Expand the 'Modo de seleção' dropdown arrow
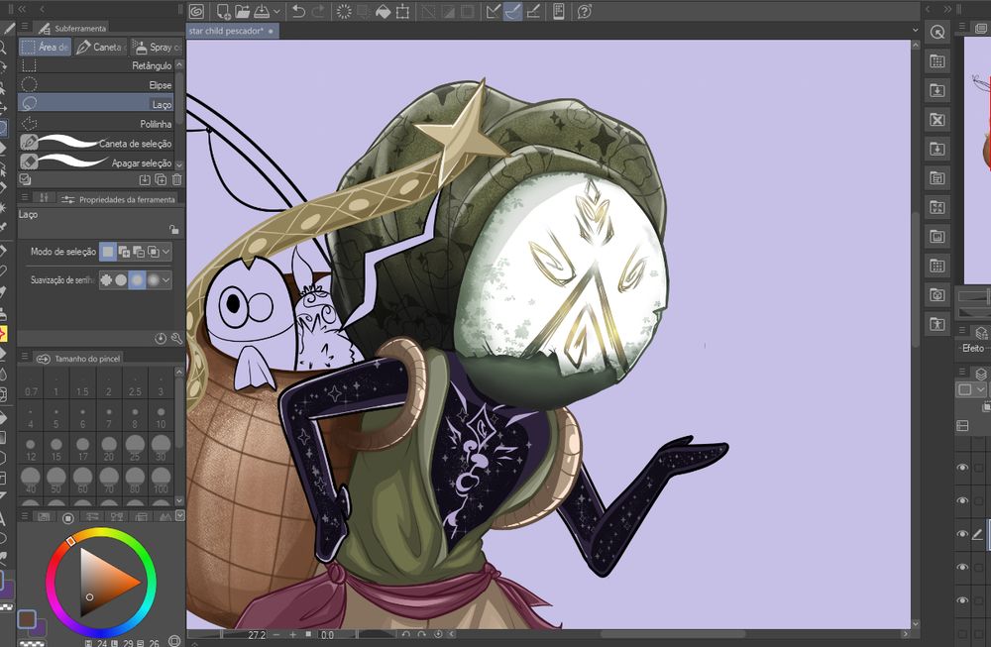The image size is (991, 647). click(x=166, y=252)
